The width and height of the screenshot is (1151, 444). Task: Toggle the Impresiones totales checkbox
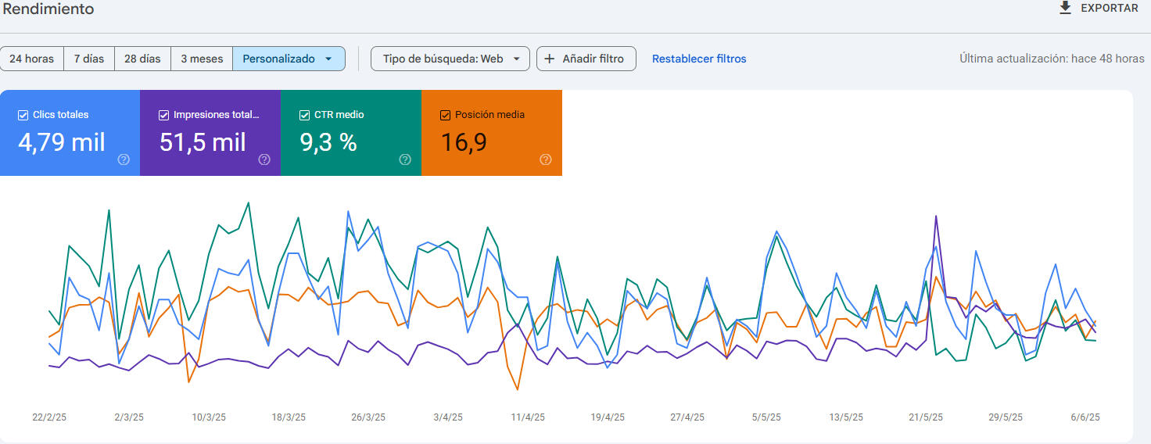[x=163, y=115]
